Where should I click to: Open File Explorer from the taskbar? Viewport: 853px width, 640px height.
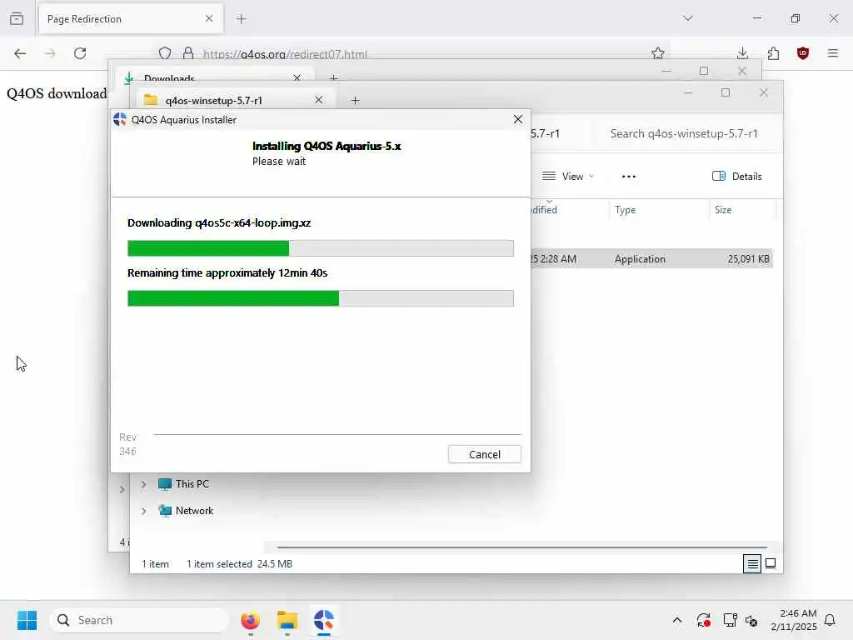[x=287, y=620]
